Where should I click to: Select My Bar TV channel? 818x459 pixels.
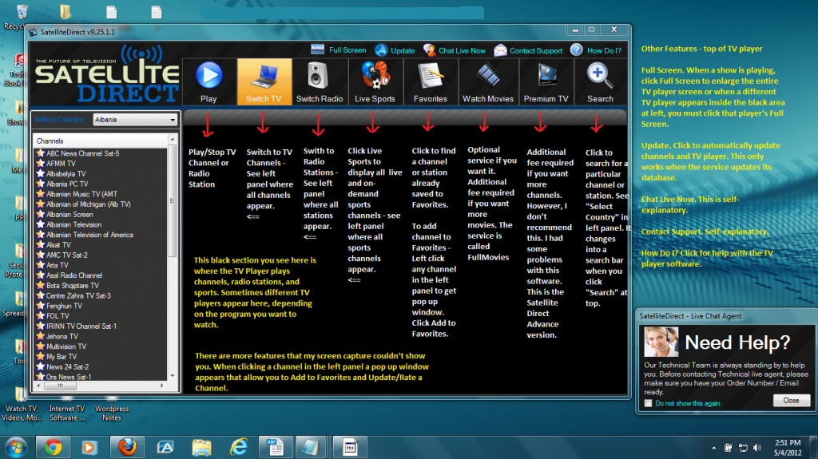62,357
